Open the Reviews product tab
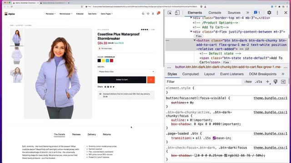The height and width of the screenshot is (163, 291). (76, 134)
